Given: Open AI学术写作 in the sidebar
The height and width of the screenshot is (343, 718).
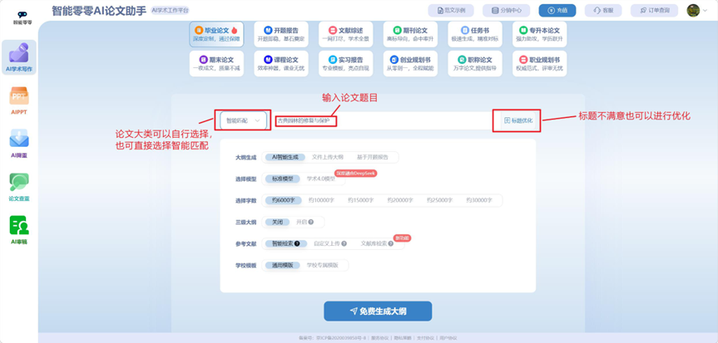Looking at the screenshot, I should click(x=19, y=57).
